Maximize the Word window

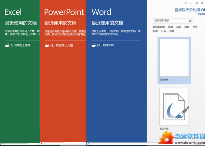[x=197, y=3]
